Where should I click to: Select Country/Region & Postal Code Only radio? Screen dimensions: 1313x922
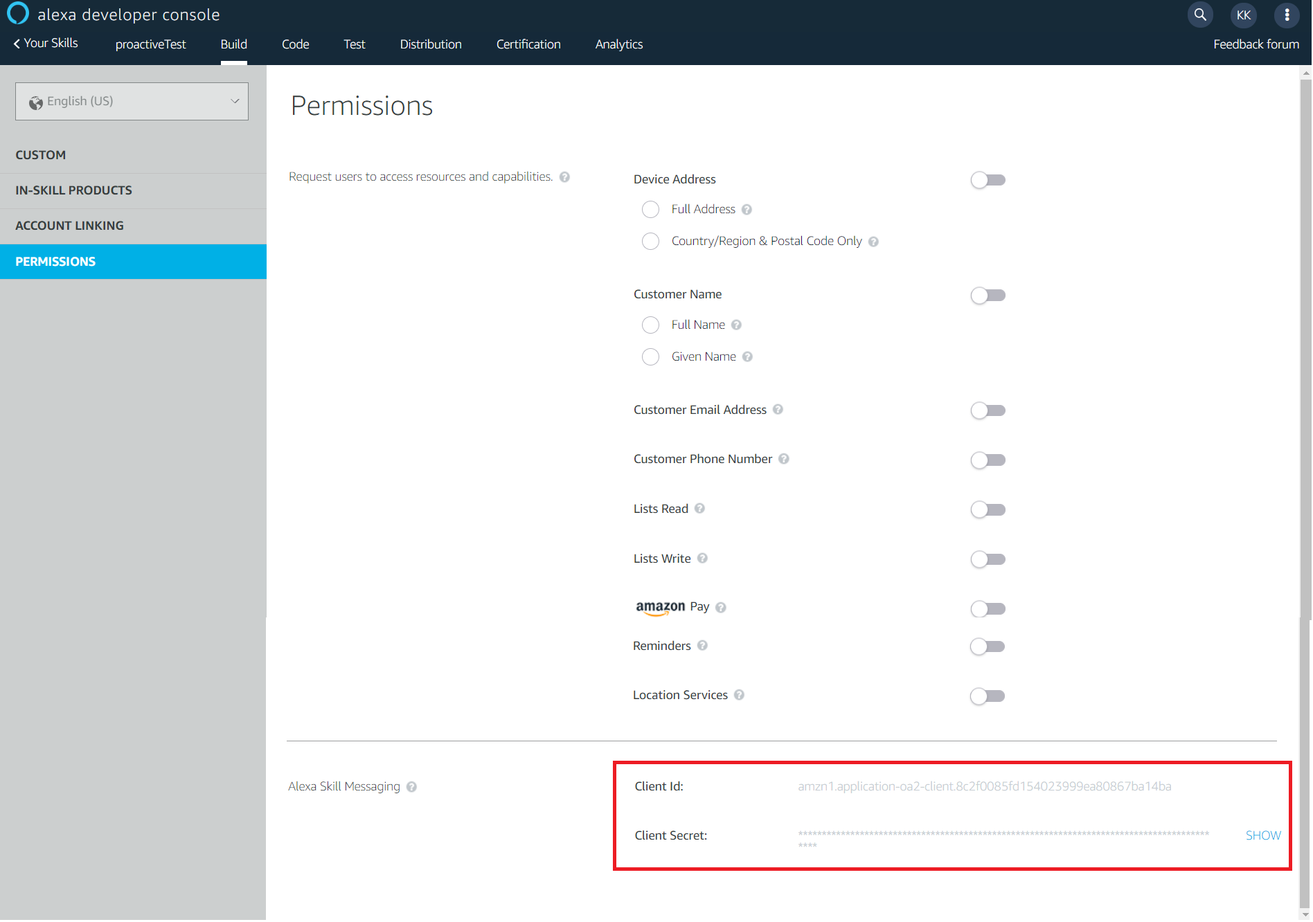click(x=650, y=241)
